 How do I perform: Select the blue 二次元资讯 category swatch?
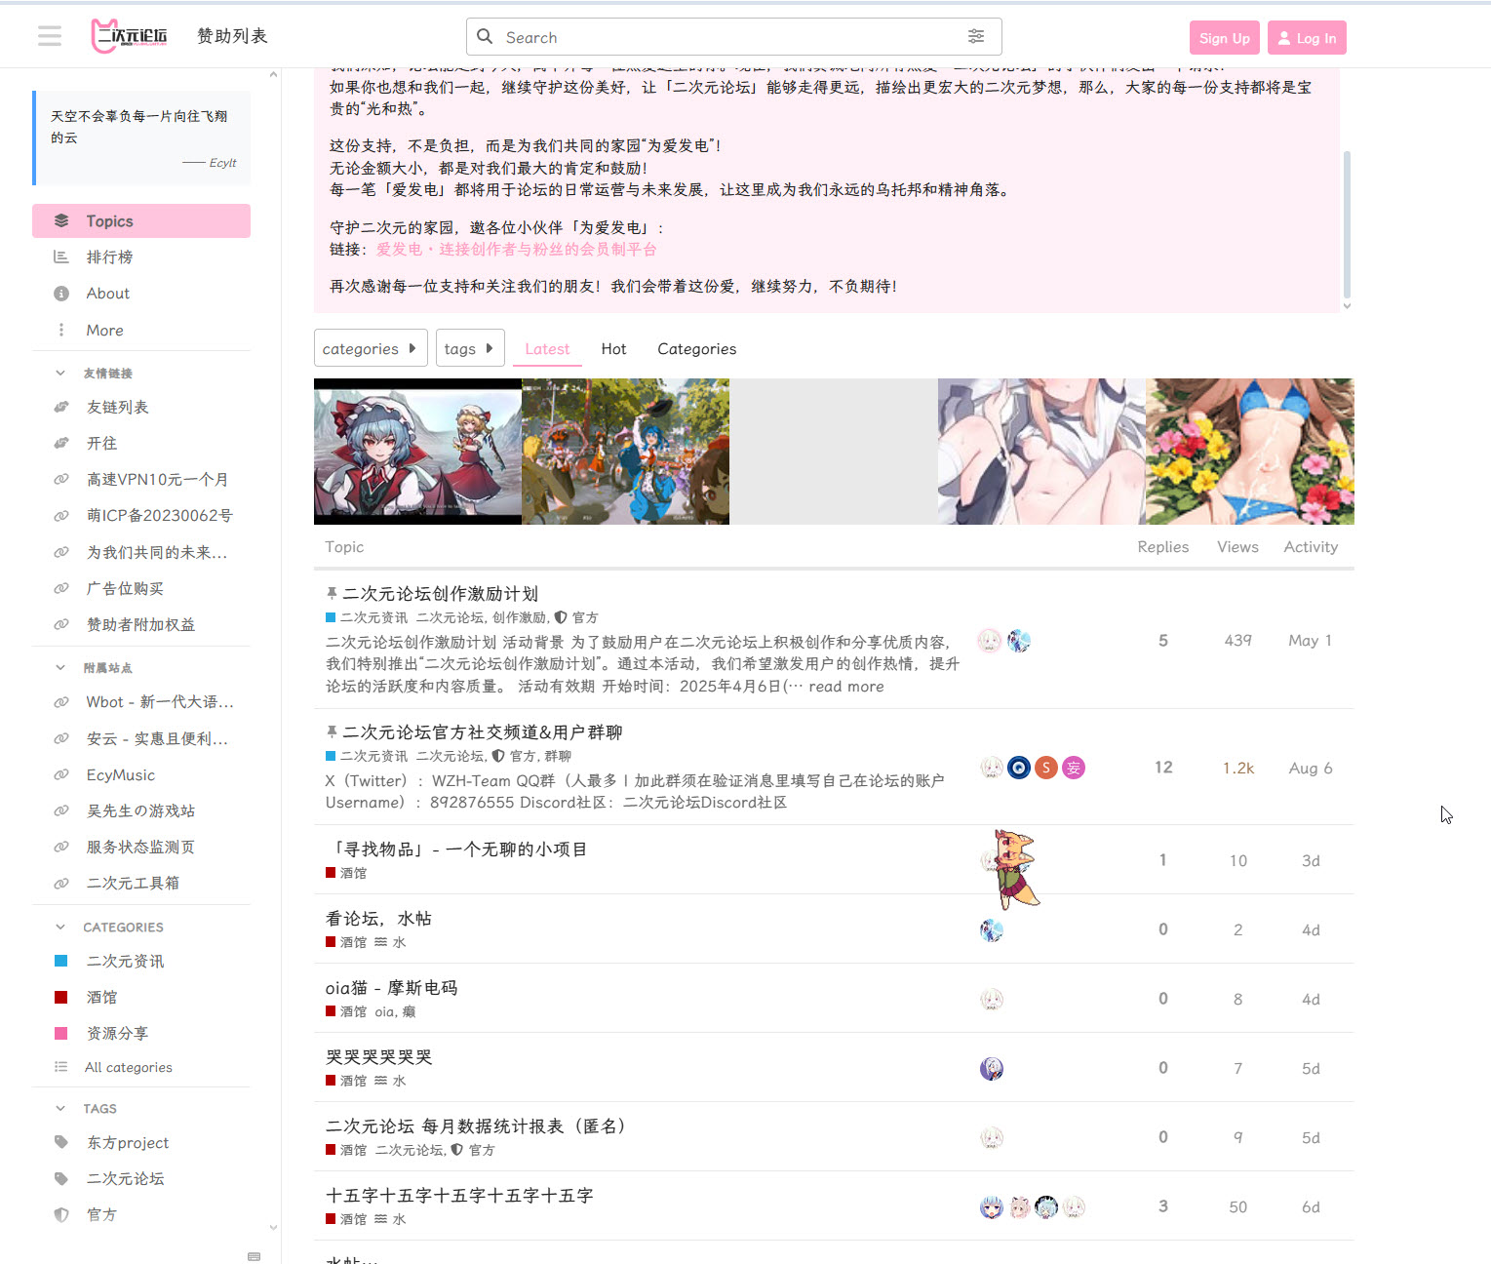tap(60, 962)
